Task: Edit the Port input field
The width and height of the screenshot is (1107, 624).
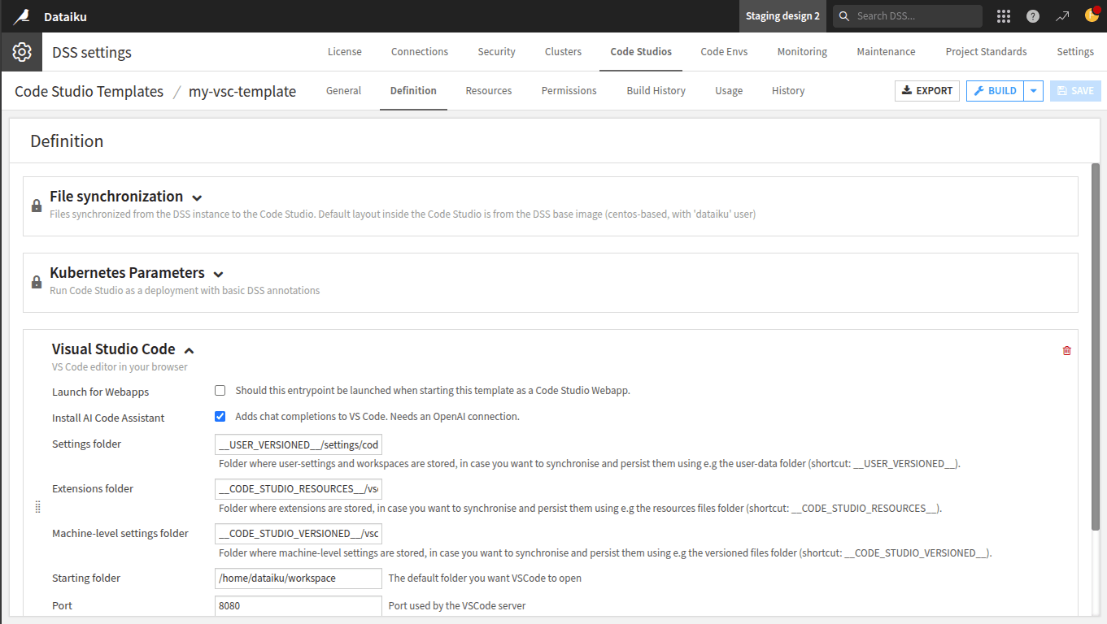Action: coord(298,605)
